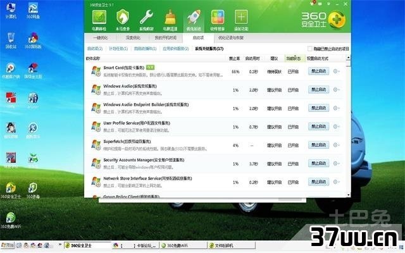Open the 360安全卫士 taskbar item
This screenshot has height=253, width=405.
click(x=87, y=245)
